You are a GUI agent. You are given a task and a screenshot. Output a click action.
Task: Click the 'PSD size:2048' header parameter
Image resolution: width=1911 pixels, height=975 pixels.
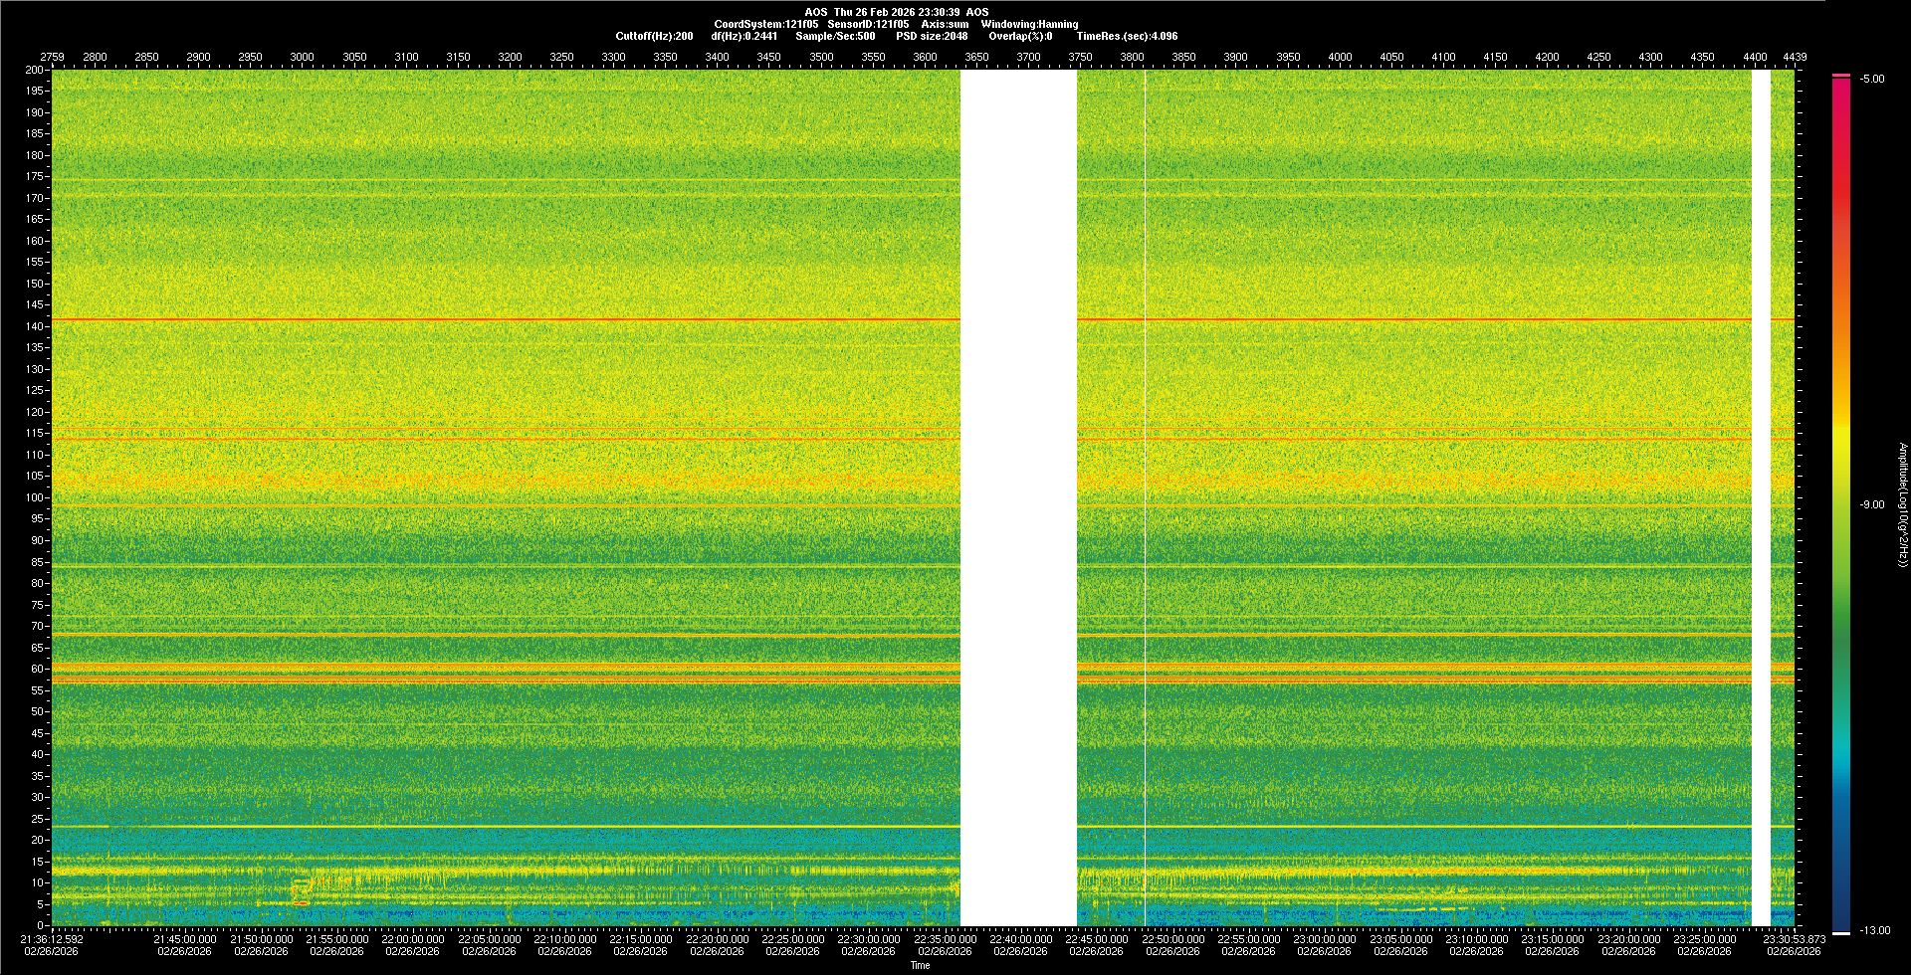932,36
